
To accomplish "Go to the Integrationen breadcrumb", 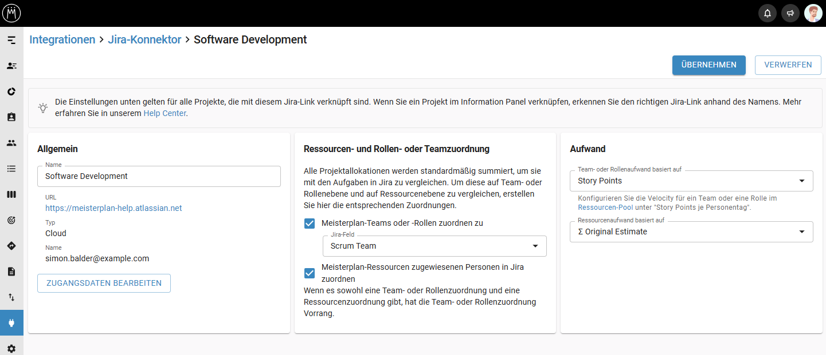I will tap(62, 39).
